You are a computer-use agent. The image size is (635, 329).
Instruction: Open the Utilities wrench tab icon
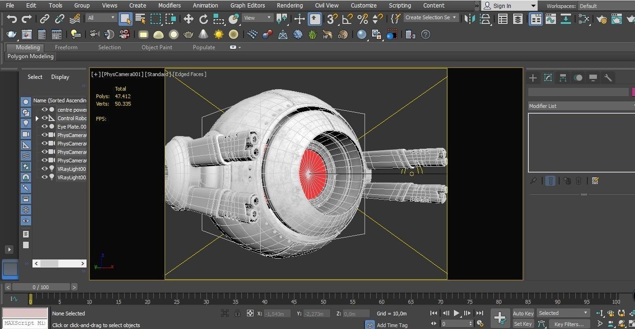[x=608, y=78]
